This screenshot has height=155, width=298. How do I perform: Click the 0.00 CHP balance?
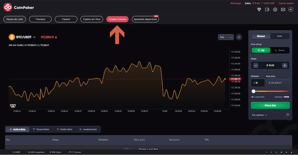(269, 3)
